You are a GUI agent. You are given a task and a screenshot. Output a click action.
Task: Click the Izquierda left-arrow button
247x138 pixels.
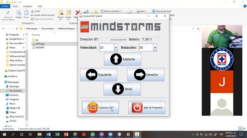[x=99, y=75]
